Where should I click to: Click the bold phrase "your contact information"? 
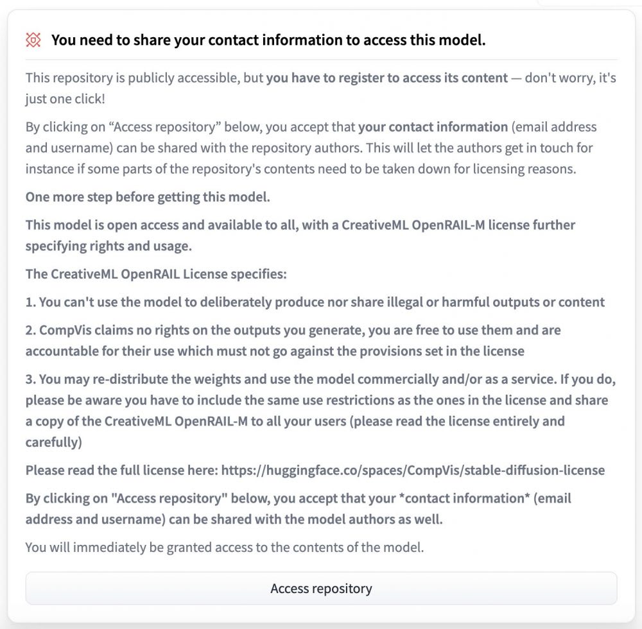(433, 127)
